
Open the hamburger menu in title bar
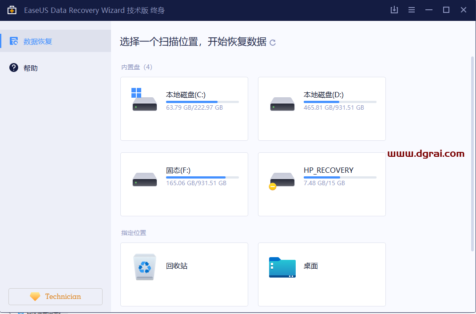point(411,10)
